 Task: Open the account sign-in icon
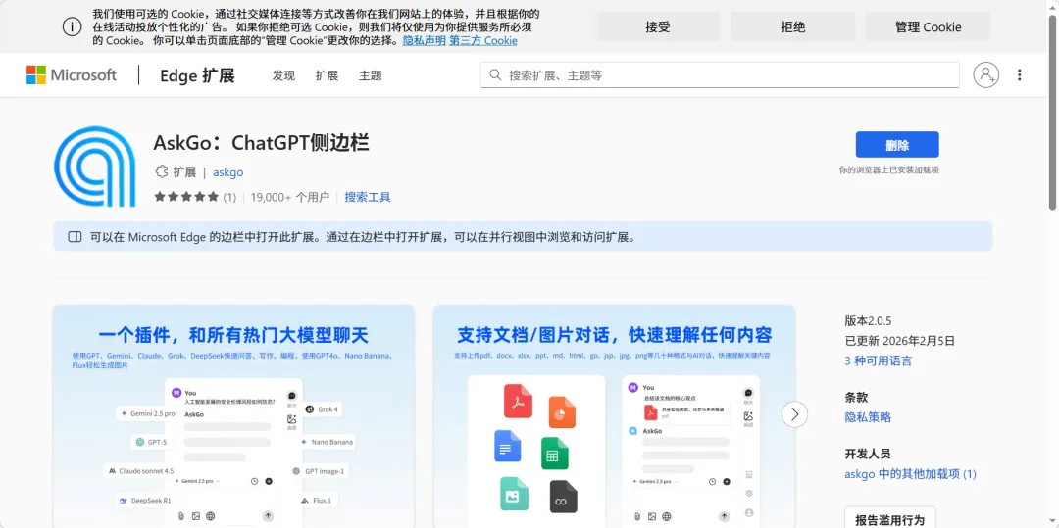[x=985, y=74]
